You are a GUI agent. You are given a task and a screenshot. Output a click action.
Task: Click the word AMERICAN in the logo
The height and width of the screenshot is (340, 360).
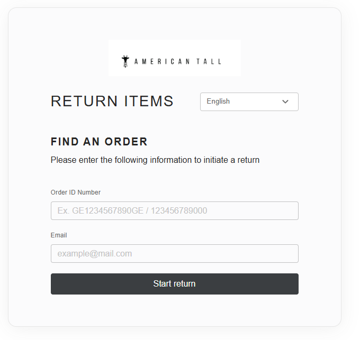[162, 61]
